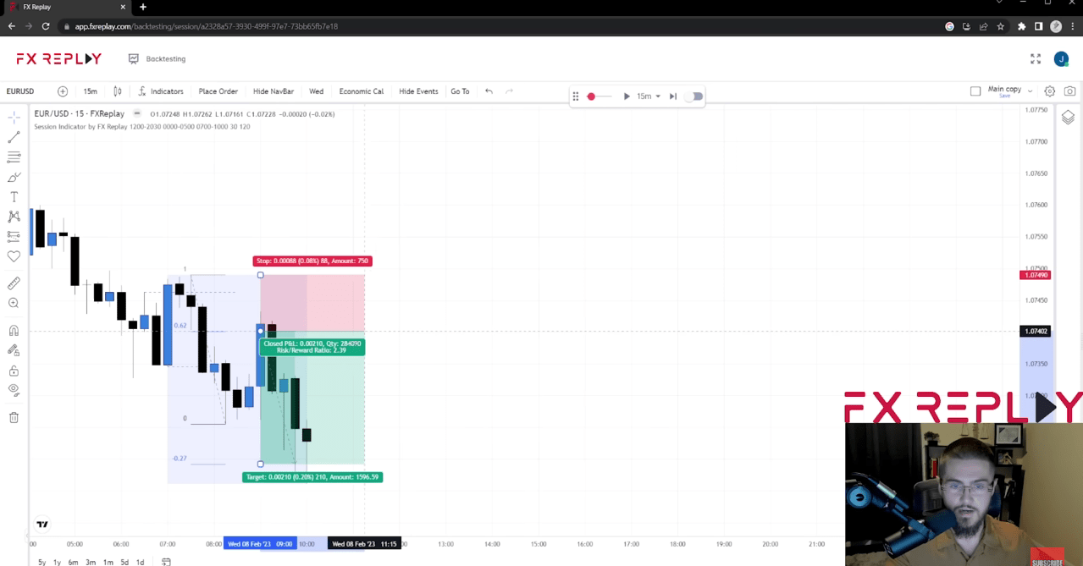Image resolution: width=1083 pixels, height=566 pixels.
Task: Click the undo arrow icon
Action: point(489,91)
